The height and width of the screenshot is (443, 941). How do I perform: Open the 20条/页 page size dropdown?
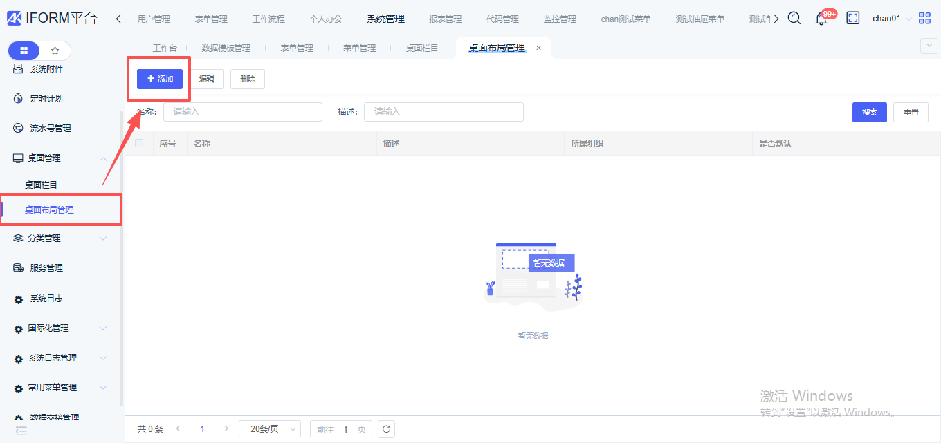[269, 429]
